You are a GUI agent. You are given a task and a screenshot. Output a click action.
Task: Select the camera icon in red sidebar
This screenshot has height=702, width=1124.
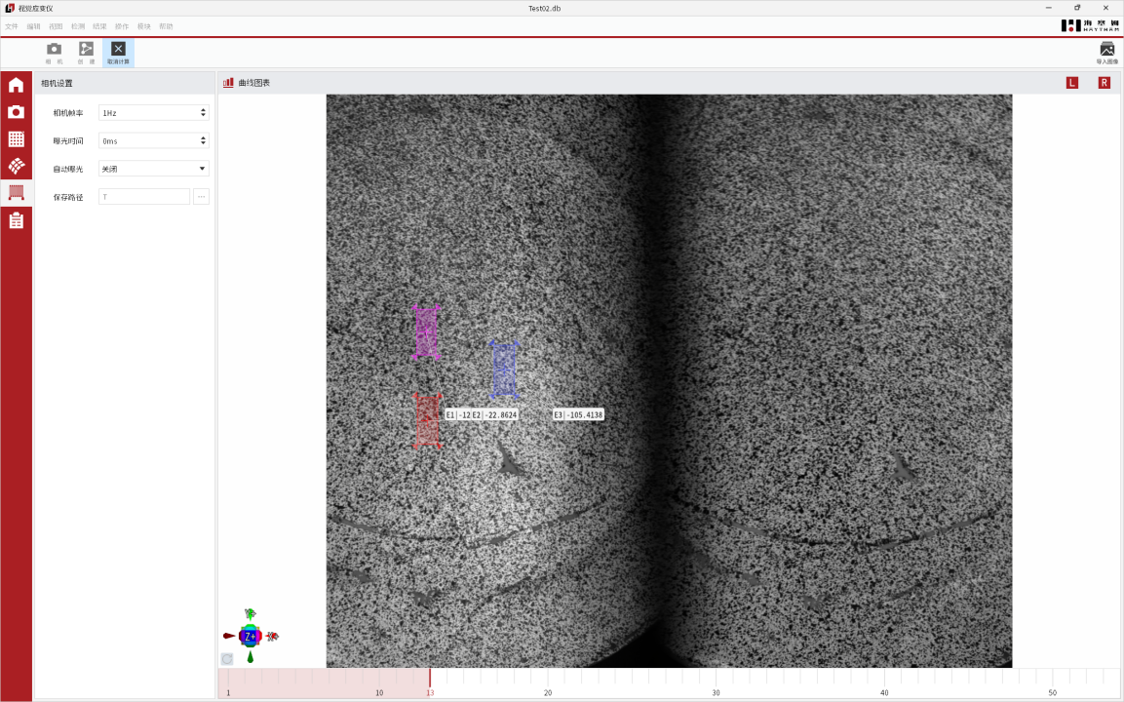coord(16,112)
